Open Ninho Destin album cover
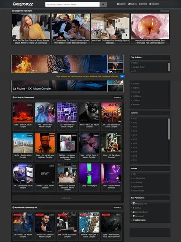181x242 pixels. click(x=23, y=143)
